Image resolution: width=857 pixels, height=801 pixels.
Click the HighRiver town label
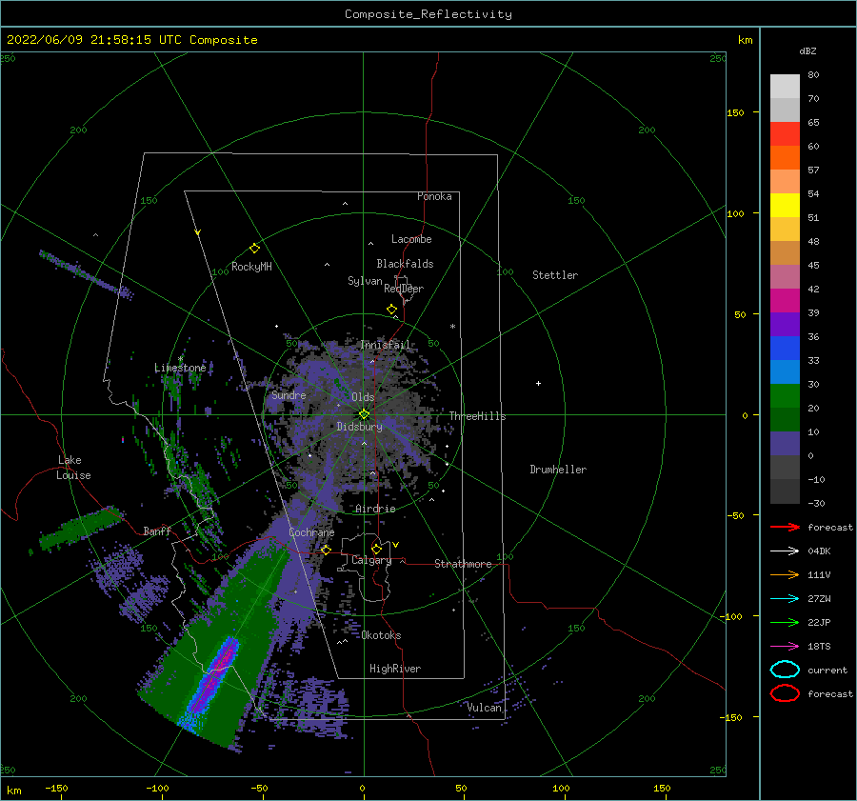(395, 669)
